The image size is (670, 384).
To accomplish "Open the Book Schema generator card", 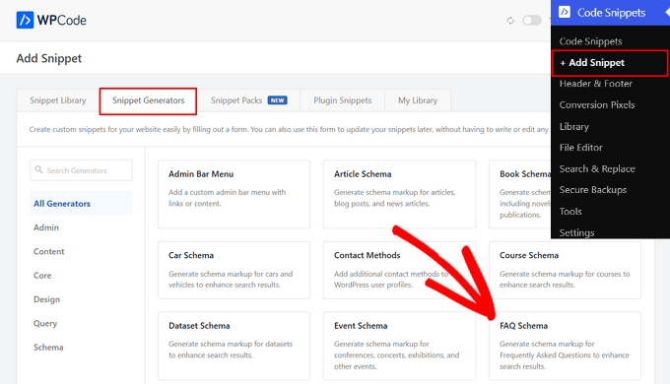I will pyautogui.click(x=520, y=194).
